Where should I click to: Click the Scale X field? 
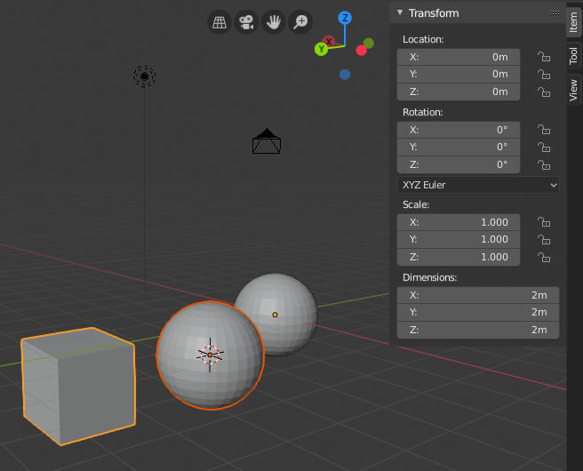(459, 222)
